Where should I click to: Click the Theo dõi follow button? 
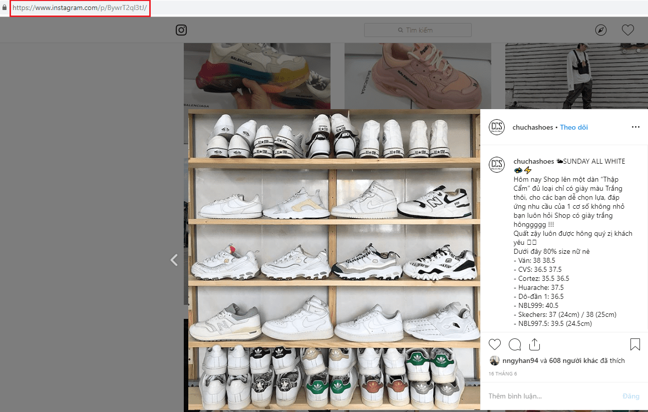coord(574,127)
